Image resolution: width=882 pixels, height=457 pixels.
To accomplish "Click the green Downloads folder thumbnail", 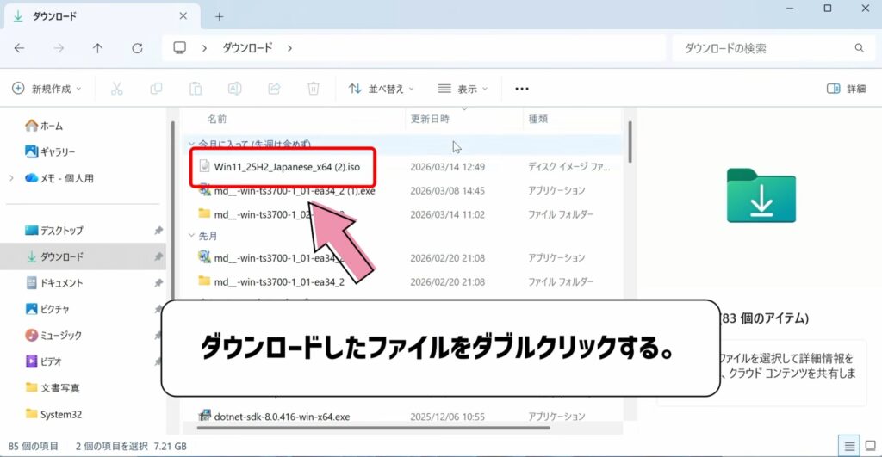I will pyautogui.click(x=761, y=195).
